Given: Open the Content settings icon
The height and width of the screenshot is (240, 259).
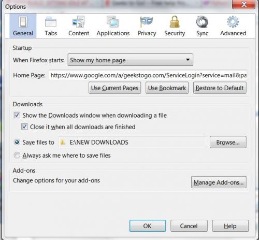Looking at the screenshot, I should (79, 22).
